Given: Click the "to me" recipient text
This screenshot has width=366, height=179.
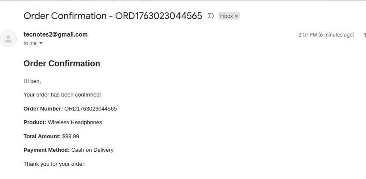Looking at the screenshot, I should point(30,43).
